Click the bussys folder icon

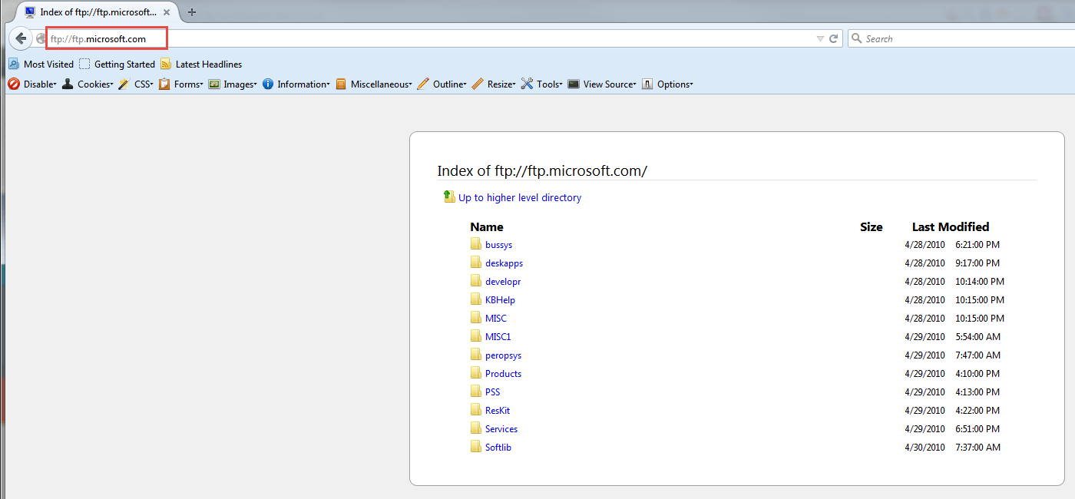[x=476, y=245]
